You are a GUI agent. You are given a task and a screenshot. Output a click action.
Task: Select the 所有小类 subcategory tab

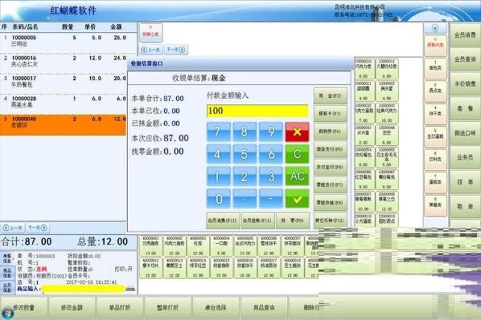coord(151,32)
